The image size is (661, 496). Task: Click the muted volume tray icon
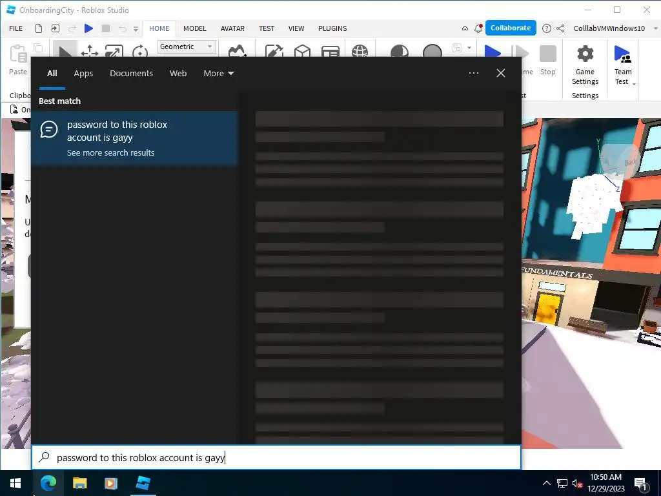[x=577, y=483]
